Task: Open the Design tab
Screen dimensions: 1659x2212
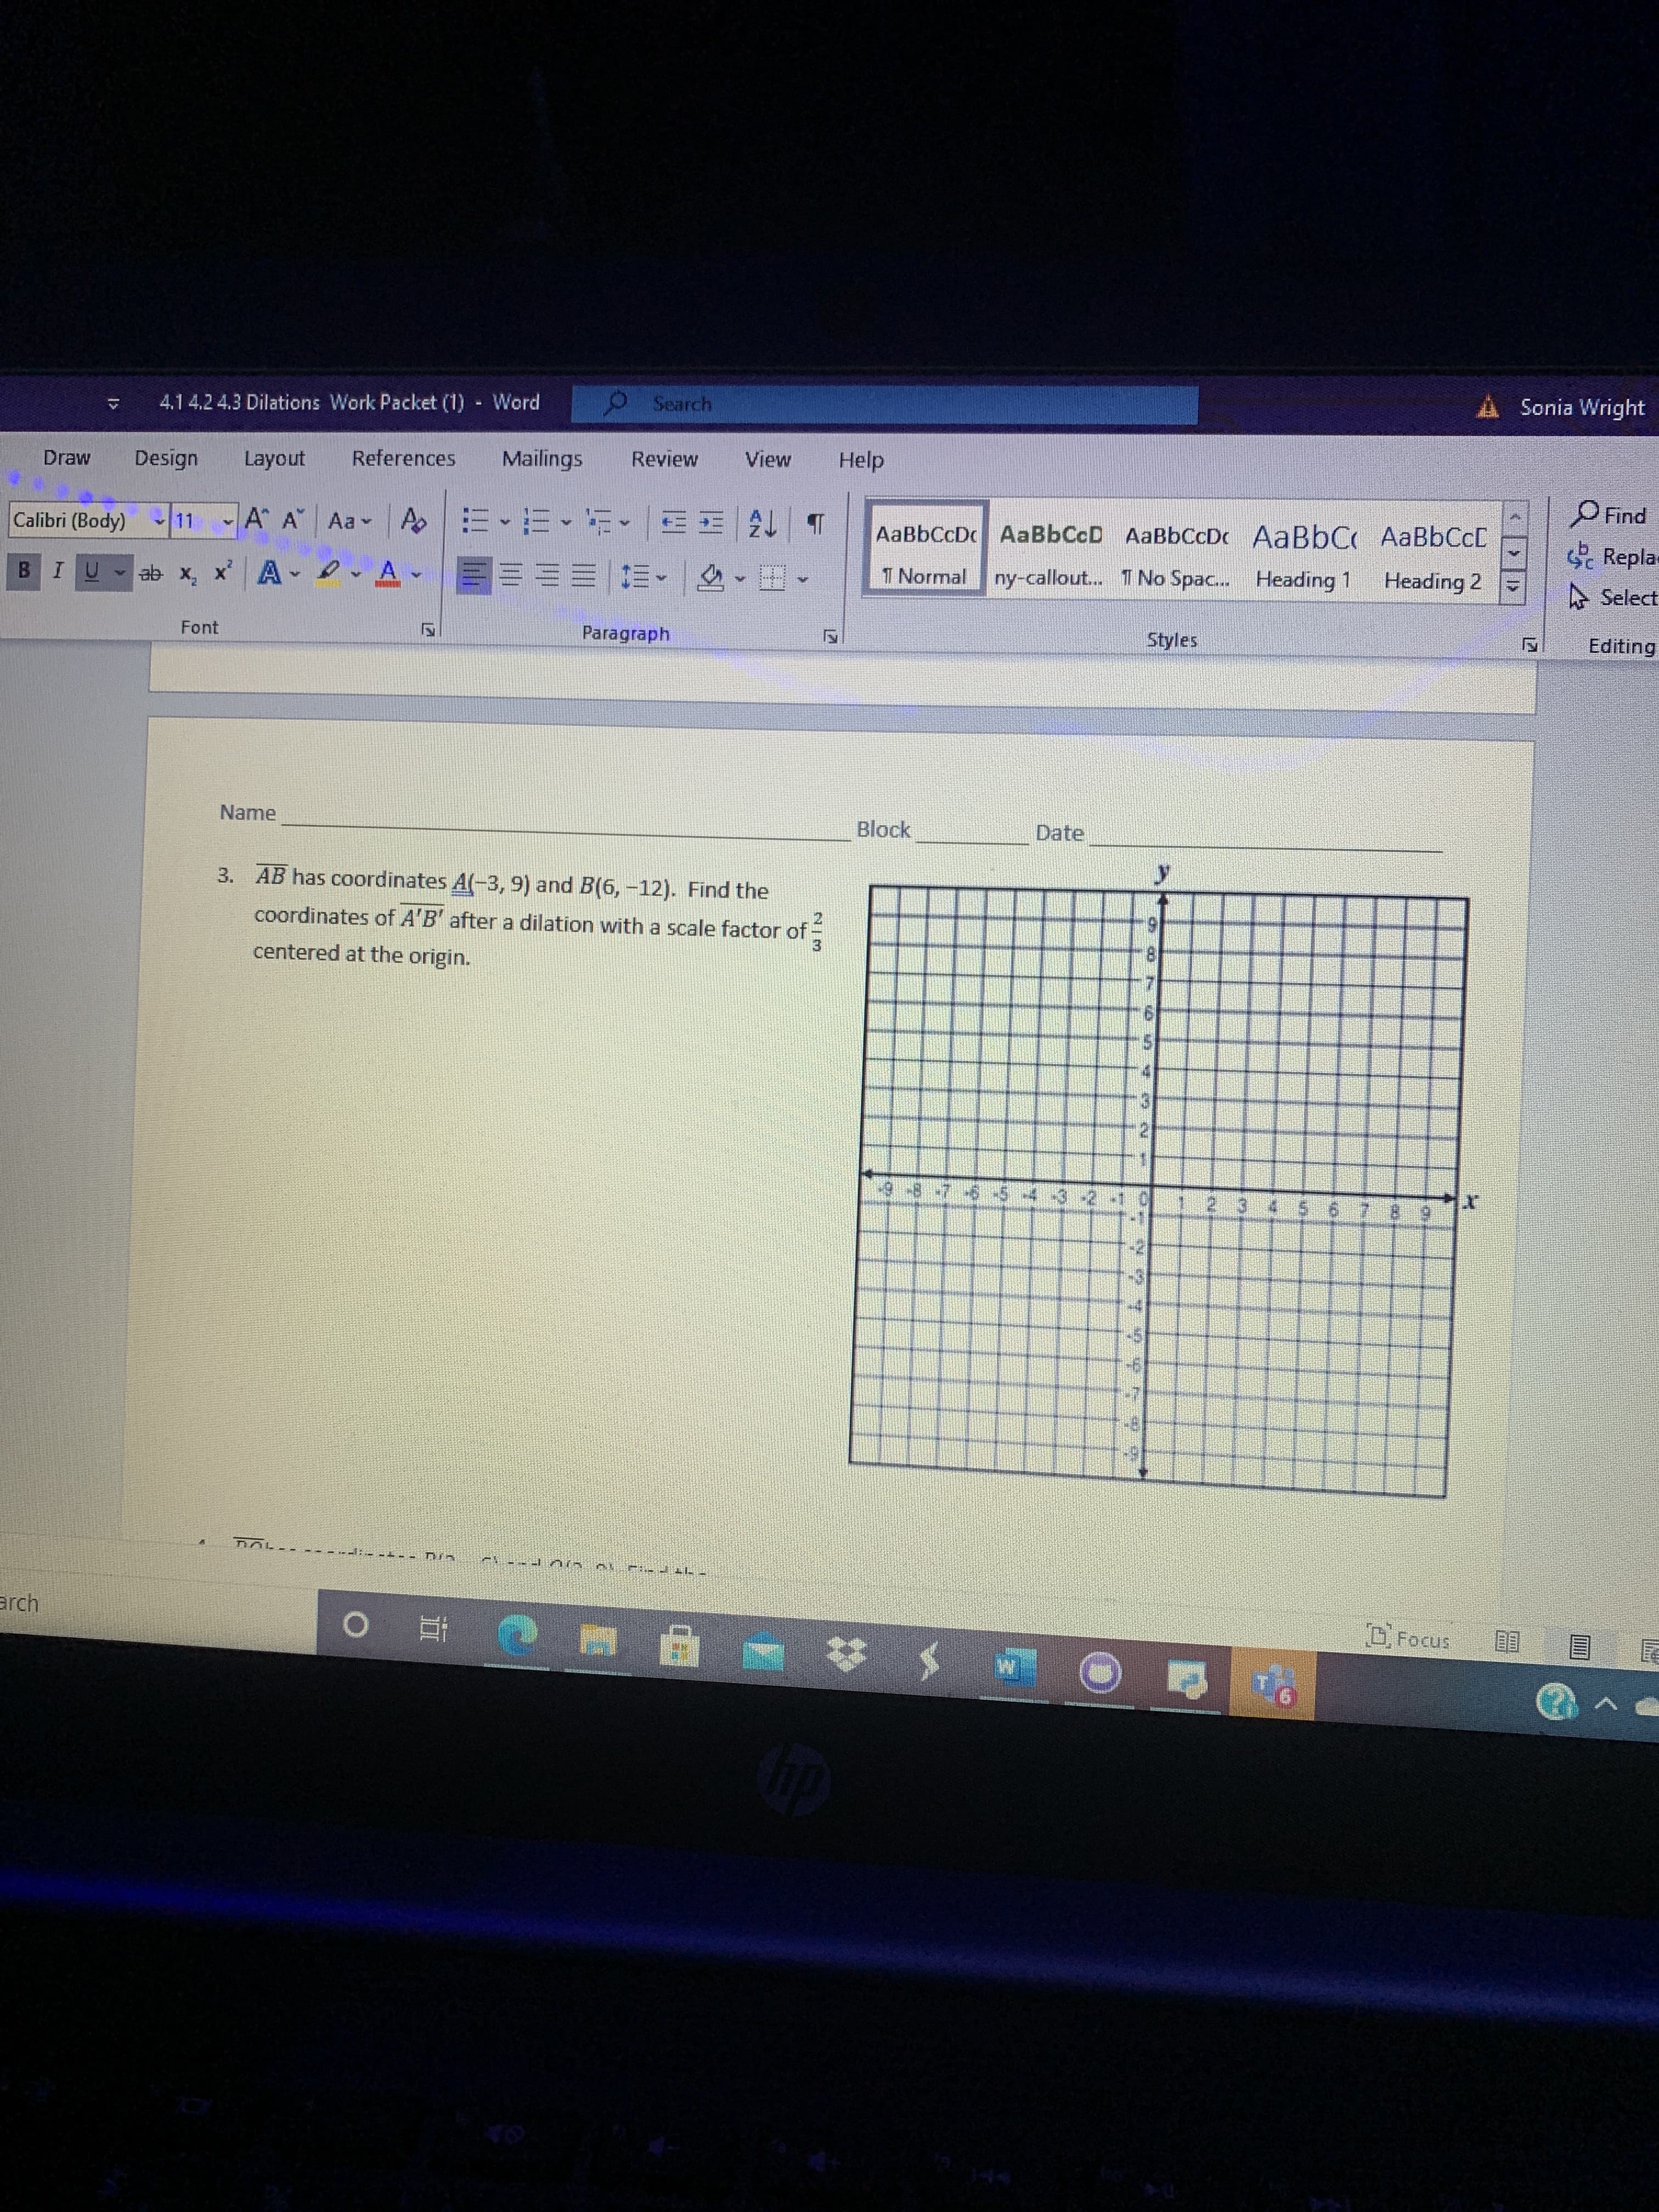Action: (x=166, y=458)
